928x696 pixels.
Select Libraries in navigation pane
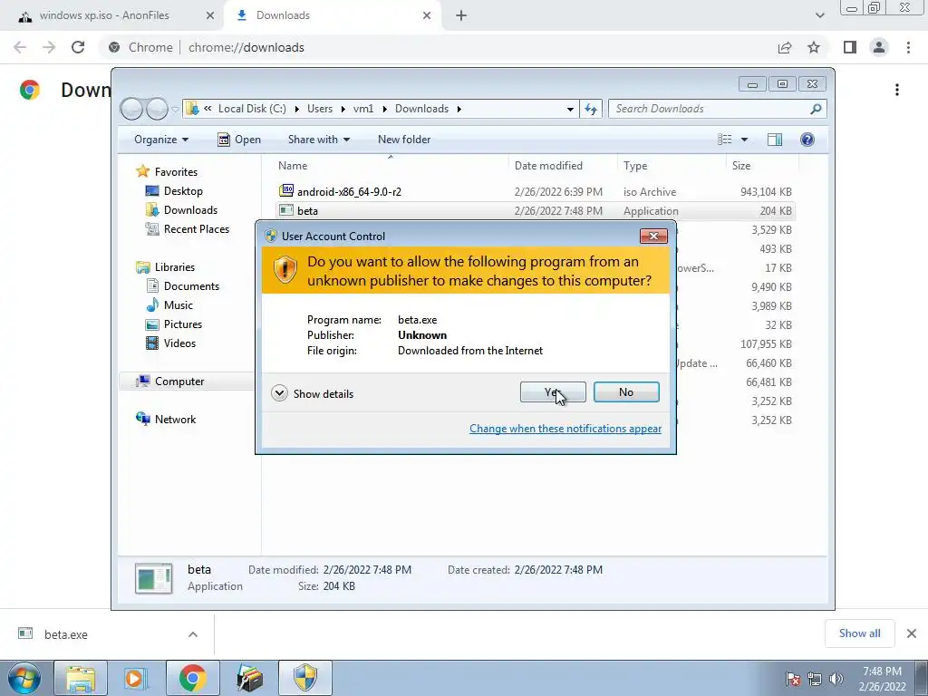pos(174,267)
